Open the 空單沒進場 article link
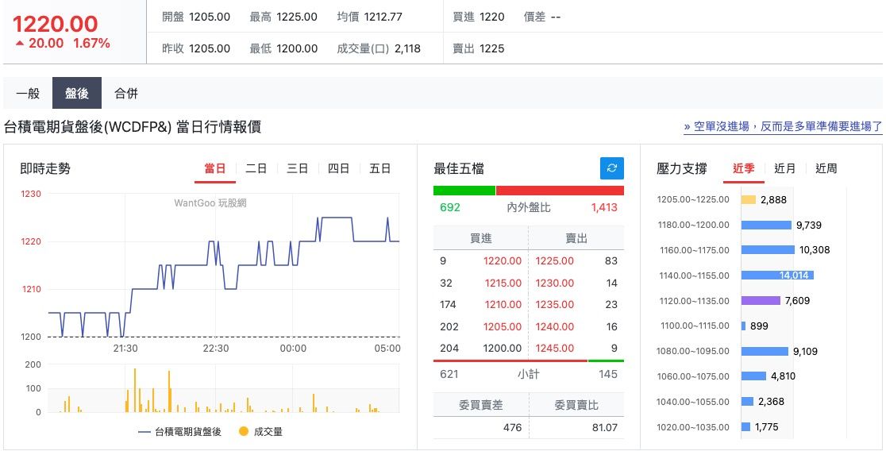The image size is (886, 451). click(x=783, y=126)
